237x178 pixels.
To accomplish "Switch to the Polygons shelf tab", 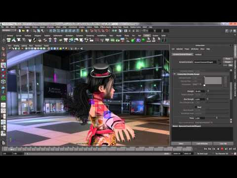I will 38,36.
